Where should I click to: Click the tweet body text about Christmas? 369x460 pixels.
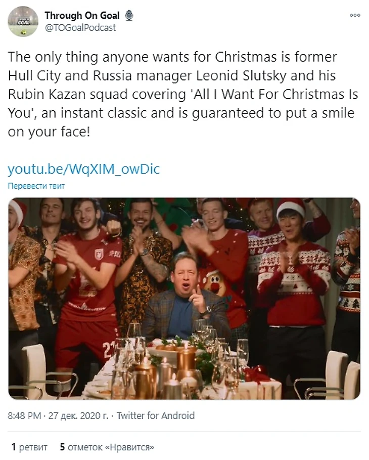point(183,94)
